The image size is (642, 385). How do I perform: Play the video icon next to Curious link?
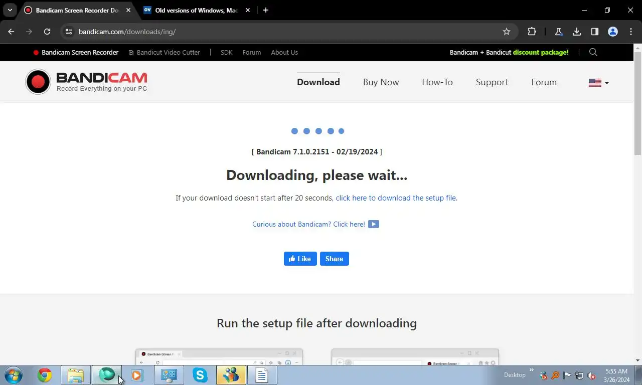point(374,224)
